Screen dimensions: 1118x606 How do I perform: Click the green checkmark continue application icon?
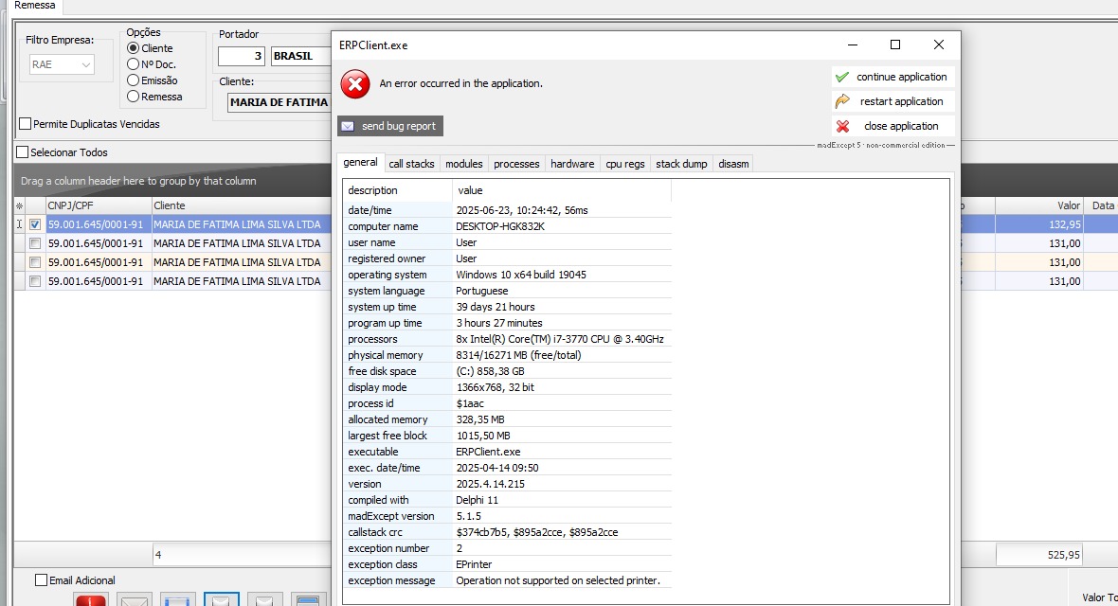click(x=841, y=77)
